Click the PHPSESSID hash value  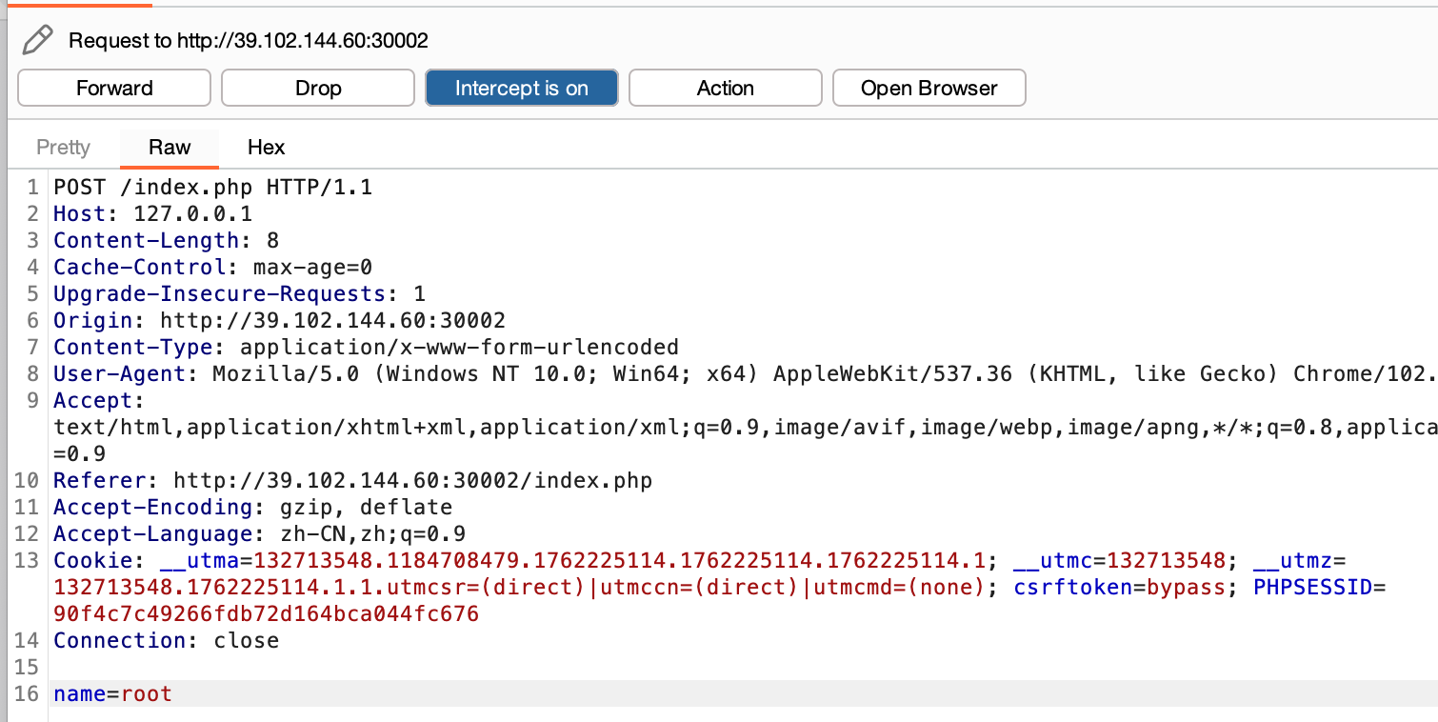coord(266,614)
